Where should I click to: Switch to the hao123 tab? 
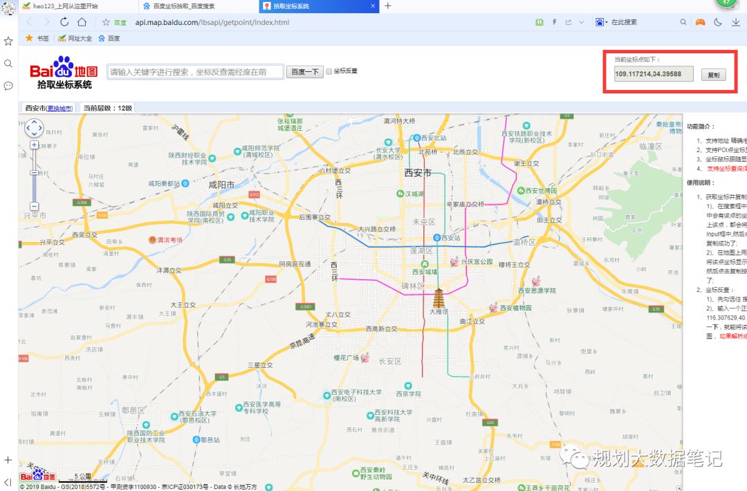point(79,6)
